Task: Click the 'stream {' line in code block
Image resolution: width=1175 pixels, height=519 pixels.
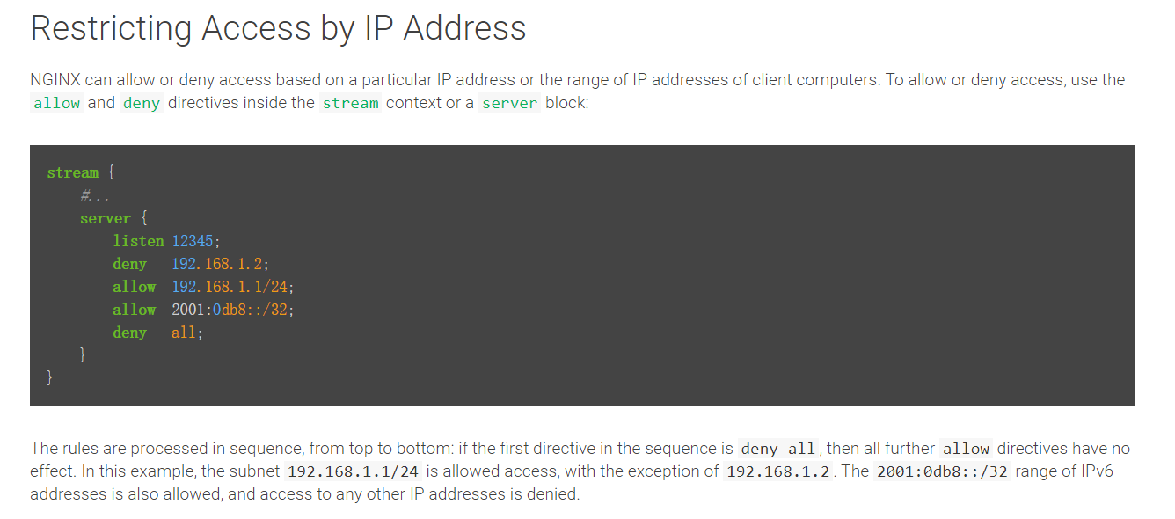Action: point(81,172)
